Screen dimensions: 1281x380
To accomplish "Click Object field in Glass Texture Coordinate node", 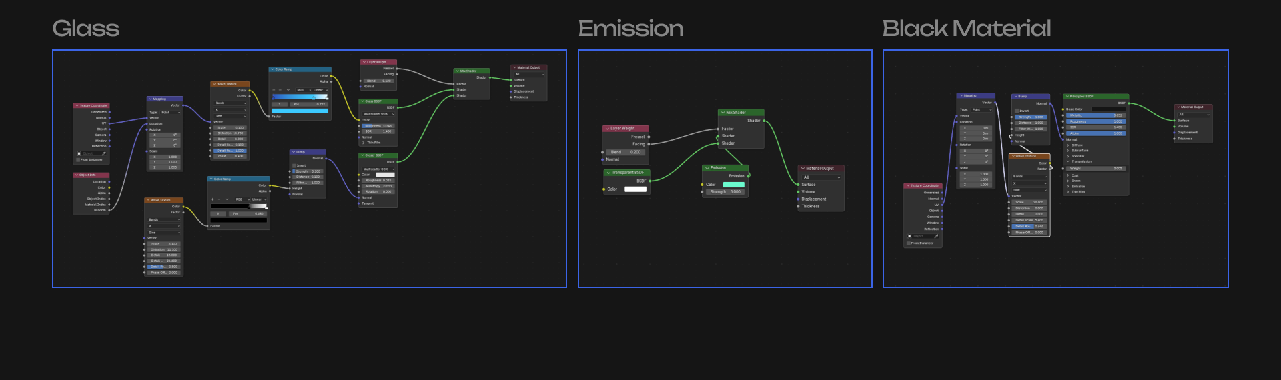I will (90, 153).
